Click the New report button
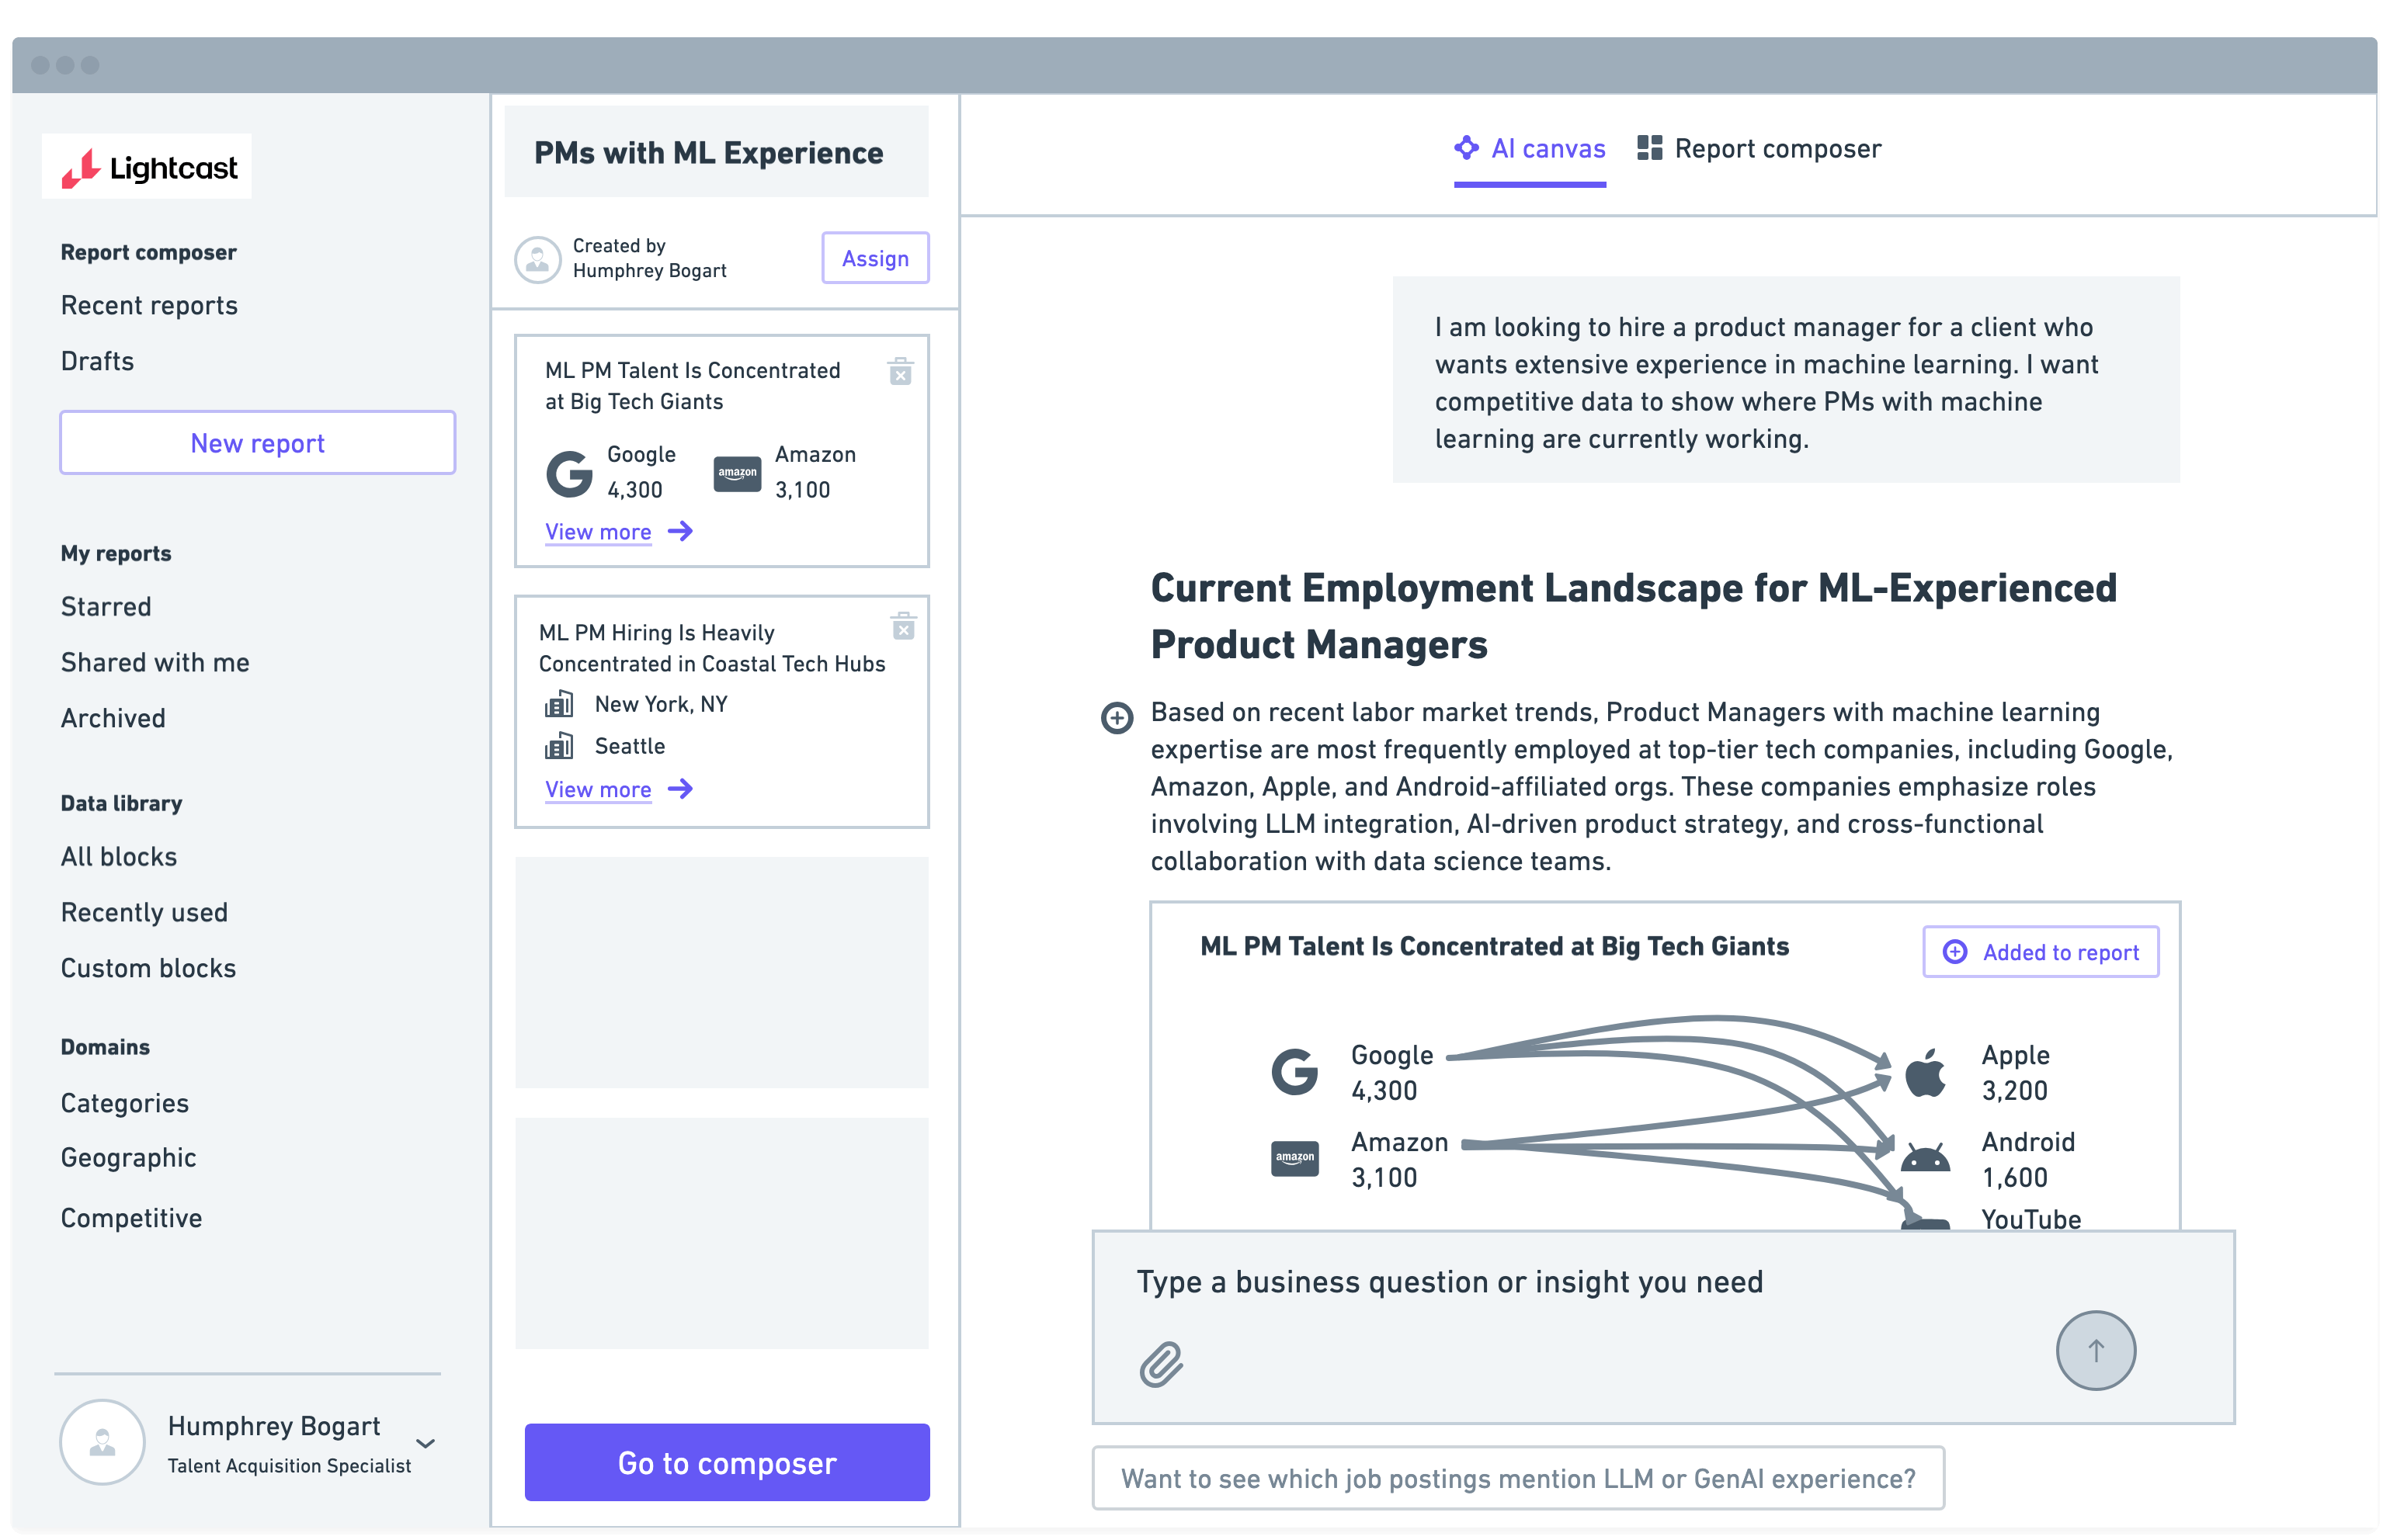The width and height of the screenshot is (2390, 1540). click(x=257, y=443)
